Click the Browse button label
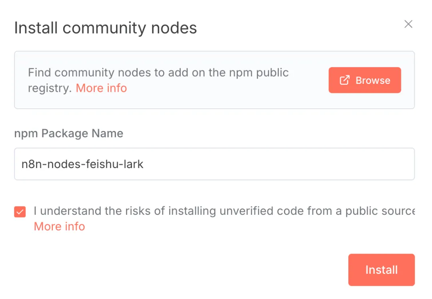Image resolution: width=432 pixels, height=299 pixels. pos(373,80)
